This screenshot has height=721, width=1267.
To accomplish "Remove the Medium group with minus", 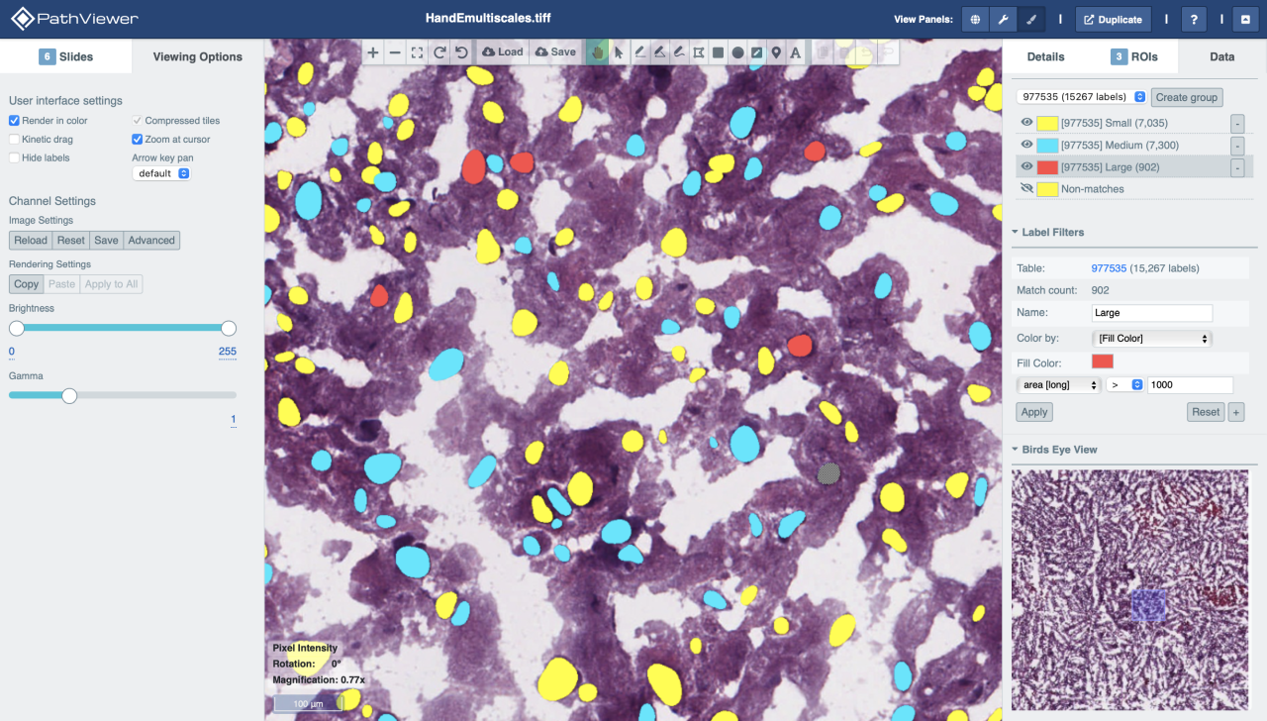I will click(1237, 146).
